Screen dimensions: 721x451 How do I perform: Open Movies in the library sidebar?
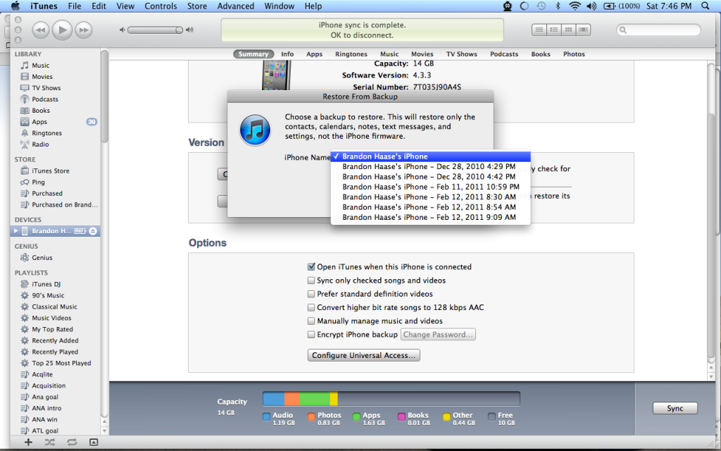click(x=42, y=76)
